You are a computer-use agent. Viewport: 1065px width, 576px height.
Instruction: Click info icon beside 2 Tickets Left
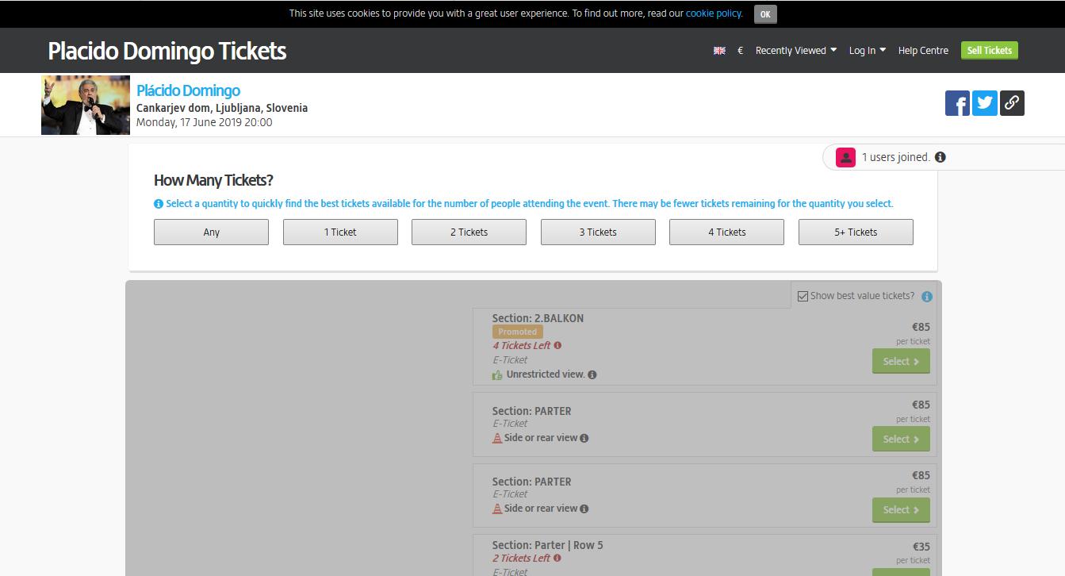point(557,558)
